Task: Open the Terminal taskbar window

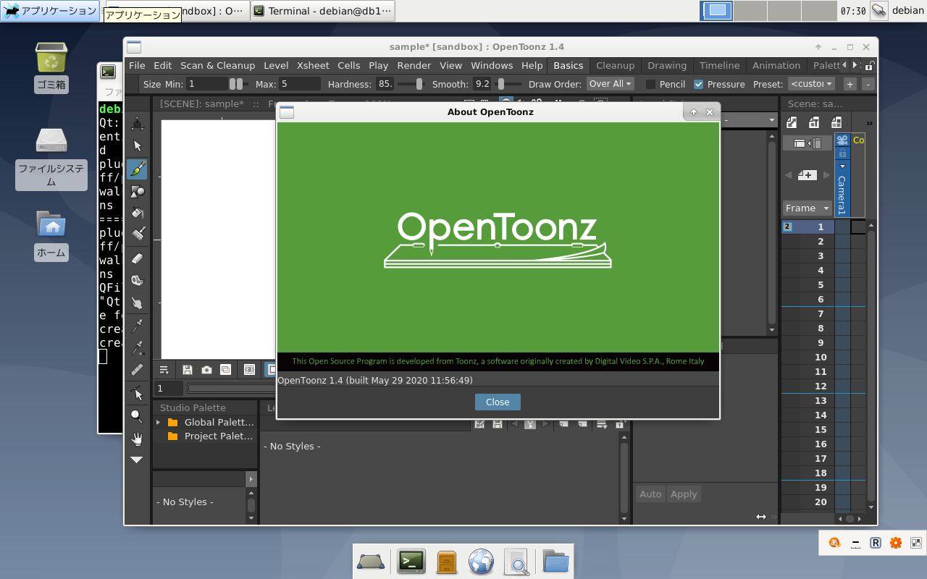Action: pos(323,11)
